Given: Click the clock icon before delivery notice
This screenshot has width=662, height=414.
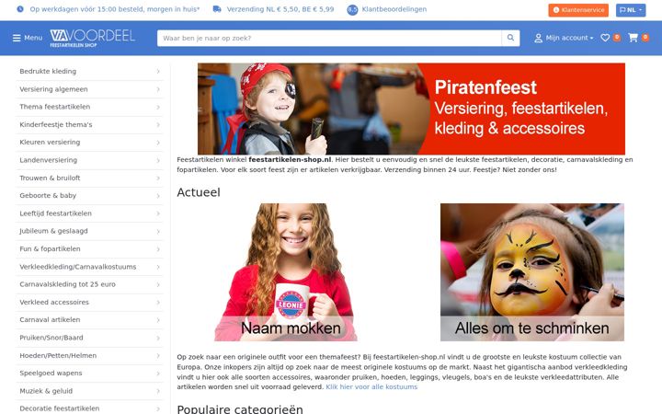Looking at the screenshot, I should [x=20, y=9].
